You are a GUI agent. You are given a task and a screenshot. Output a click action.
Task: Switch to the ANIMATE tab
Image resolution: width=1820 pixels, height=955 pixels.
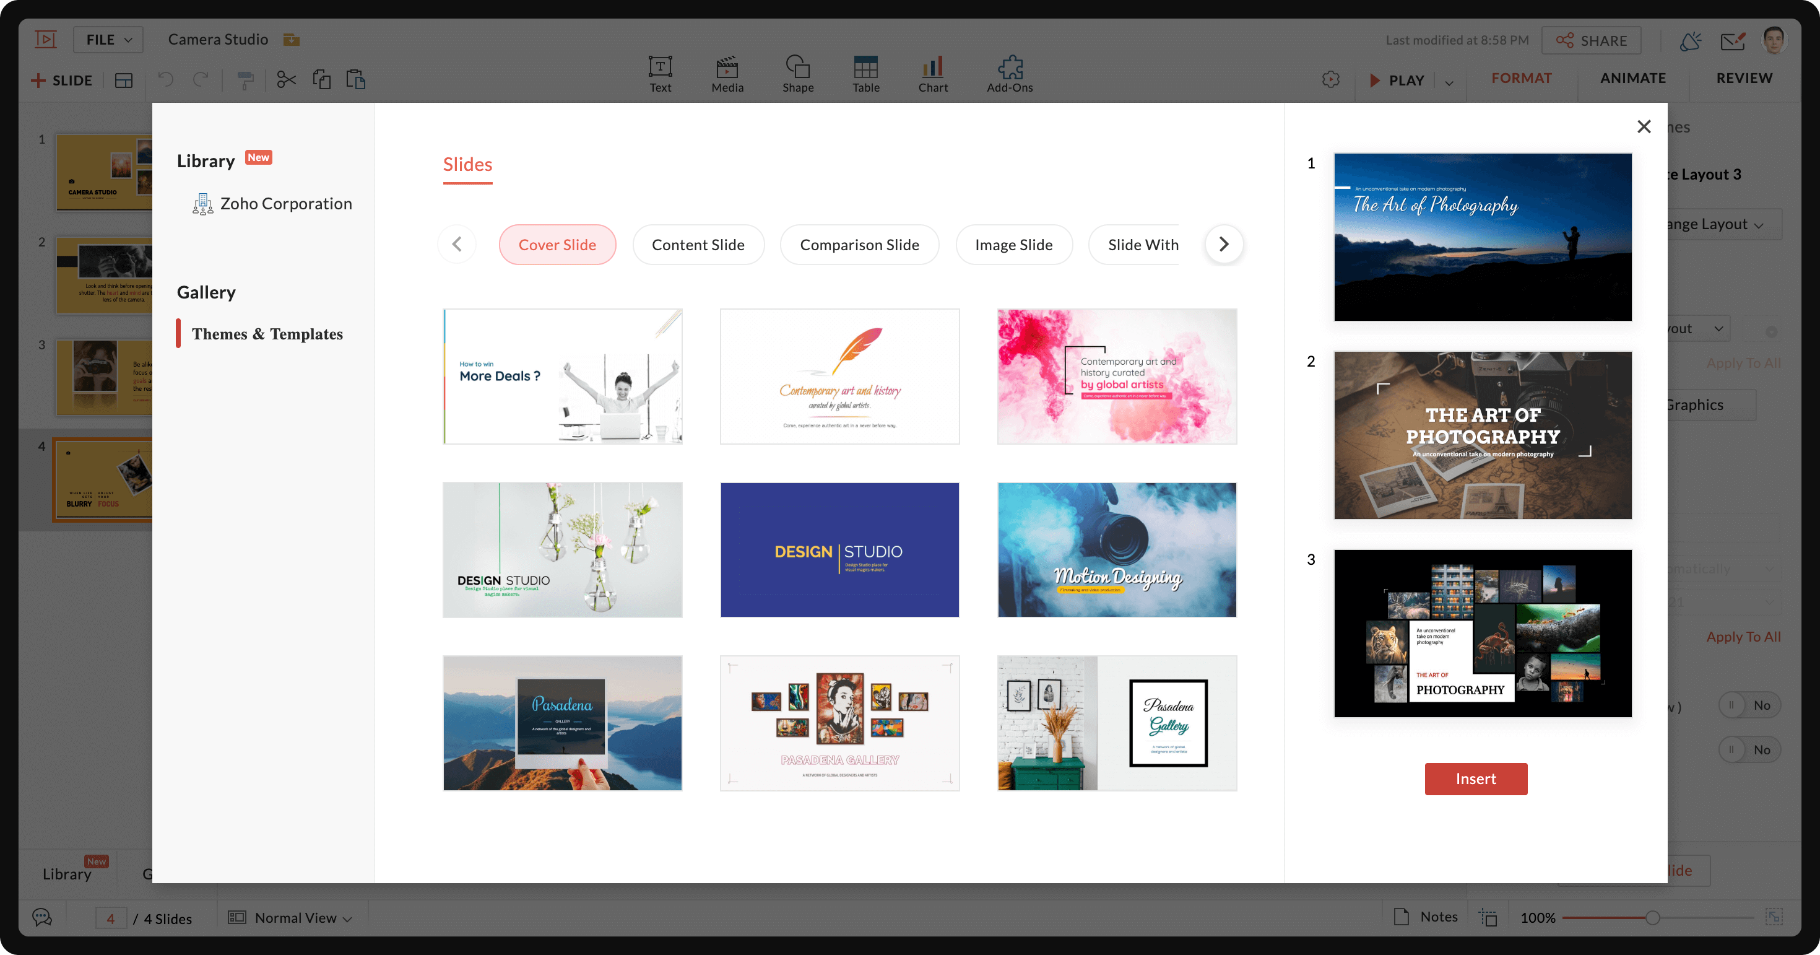(x=1633, y=78)
